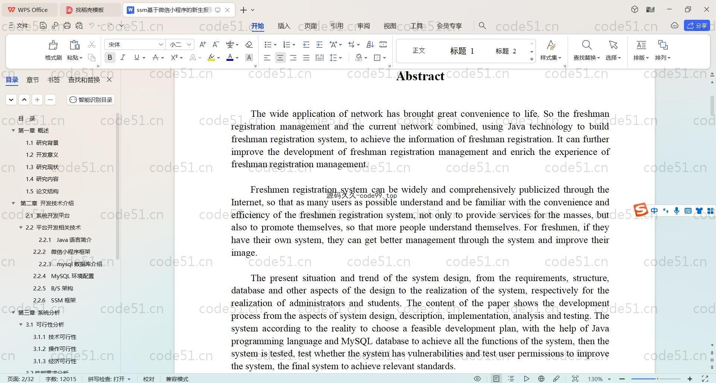Toggle Bold formatting

110,57
